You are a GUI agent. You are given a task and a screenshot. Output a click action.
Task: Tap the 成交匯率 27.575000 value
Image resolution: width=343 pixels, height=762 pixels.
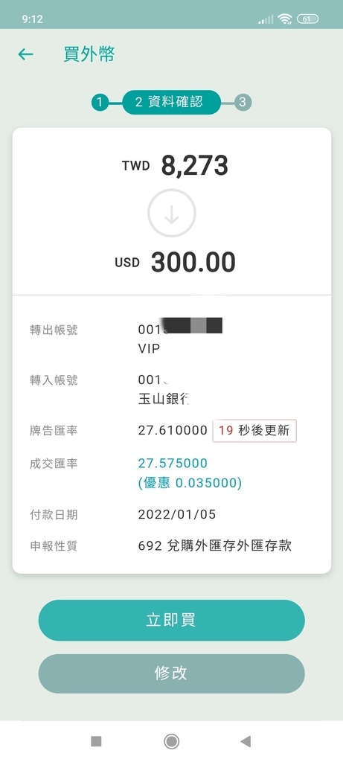click(173, 463)
